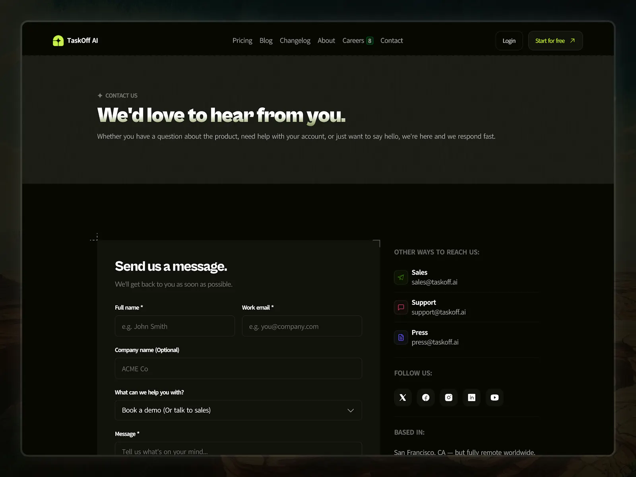
Task: Click the Press document icon
Action: pos(401,337)
